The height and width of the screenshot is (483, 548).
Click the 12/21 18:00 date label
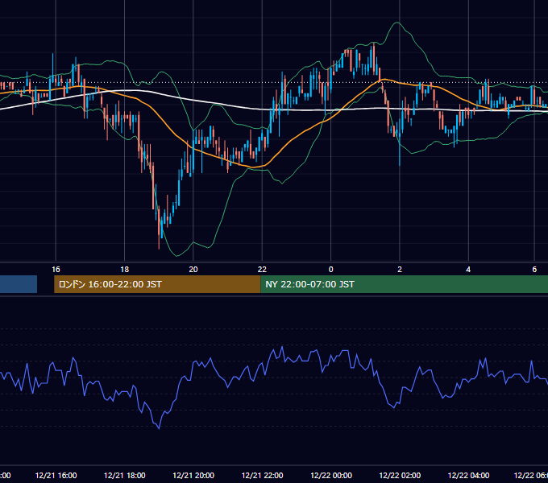click(124, 475)
